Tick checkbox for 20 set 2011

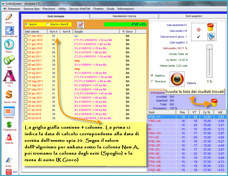pos(26,61)
